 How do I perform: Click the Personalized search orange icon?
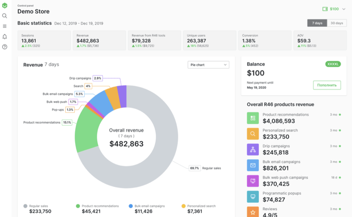tap(253, 134)
